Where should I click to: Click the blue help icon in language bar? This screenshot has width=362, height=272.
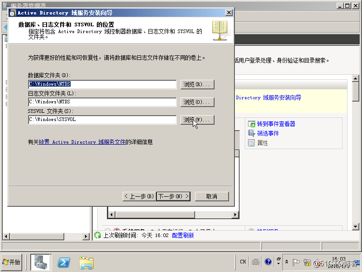pyautogui.click(x=268, y=262)
